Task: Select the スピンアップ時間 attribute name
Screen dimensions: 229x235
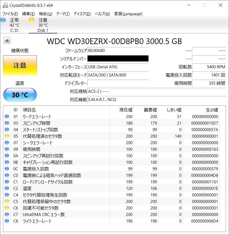Action: coord(36,123)
